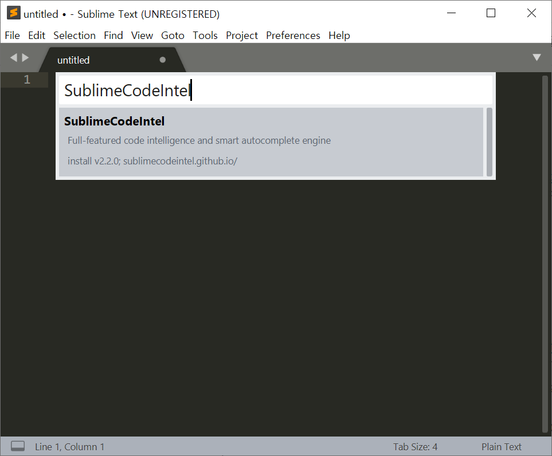This screenshot has width=552, height=456.
Task: Open the Preferences menu
Action: (x=293, y=36)
